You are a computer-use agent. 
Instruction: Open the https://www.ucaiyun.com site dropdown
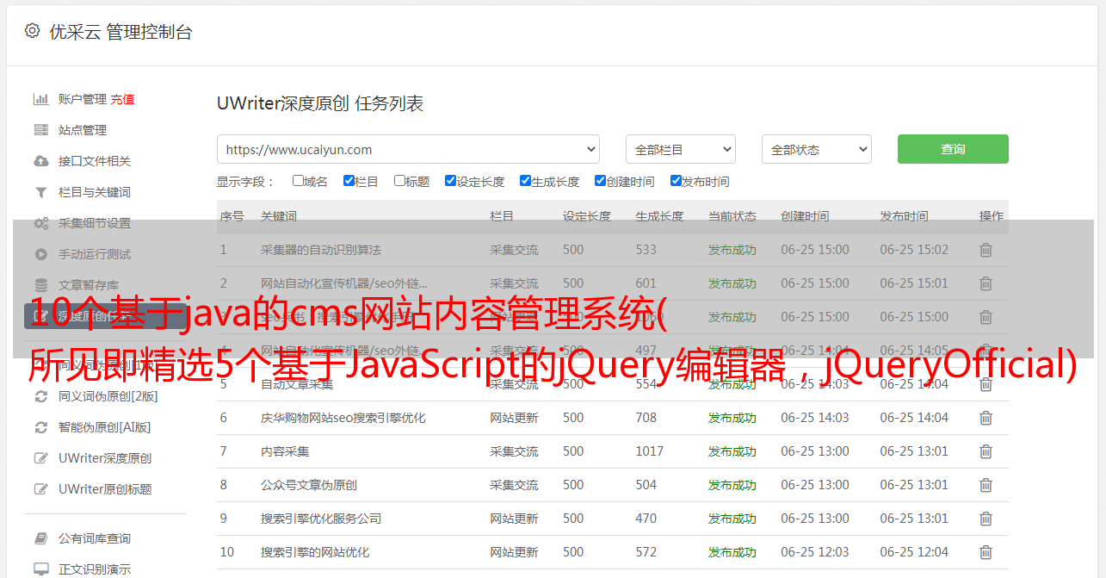408,149
